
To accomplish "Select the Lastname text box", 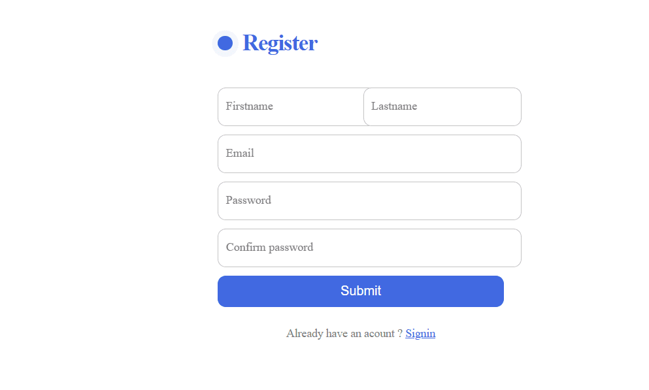I will (442, 106).
